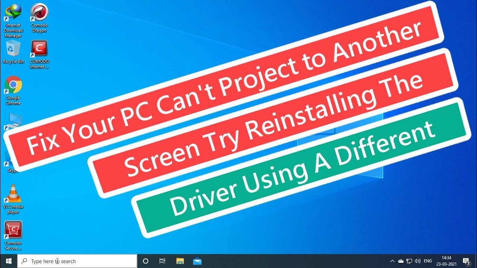This screenshot has width=477, height=268.
Task: Click the OneDrive cloud tray icon
Action: (x=401, y=261)
